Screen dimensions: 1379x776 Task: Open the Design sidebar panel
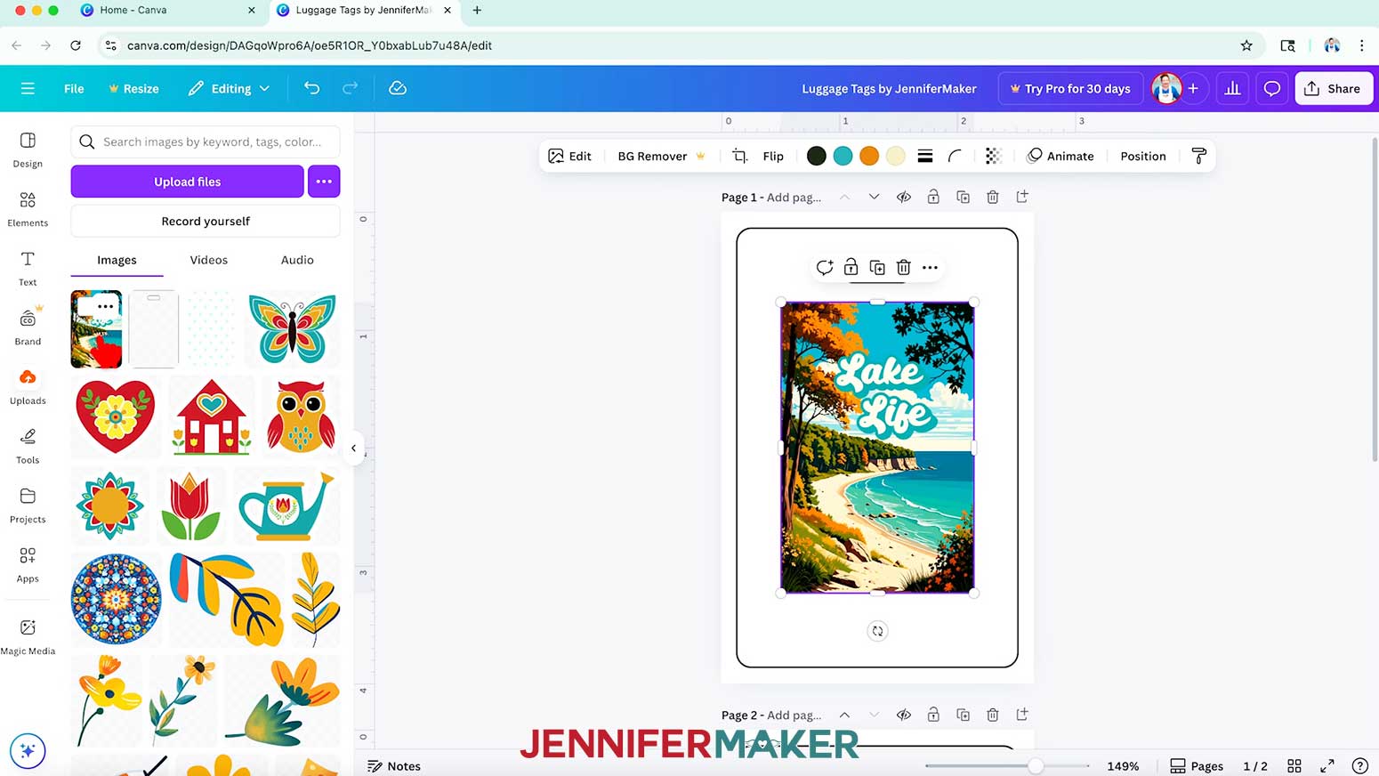pos(28,150)
